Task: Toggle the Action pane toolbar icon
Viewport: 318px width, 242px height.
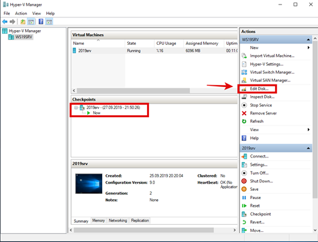Action: tap(49, 22)
